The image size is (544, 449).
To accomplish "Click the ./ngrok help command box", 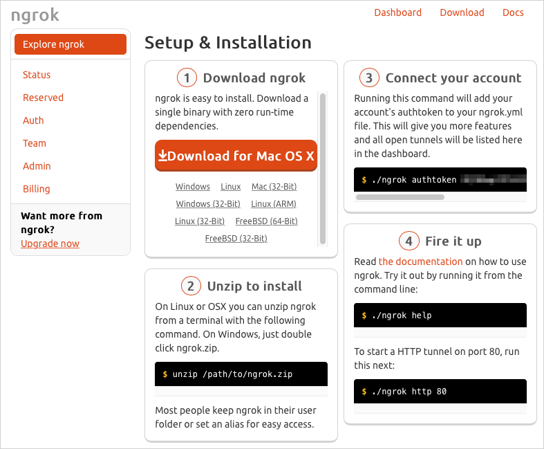I will [x=440, y=315].
